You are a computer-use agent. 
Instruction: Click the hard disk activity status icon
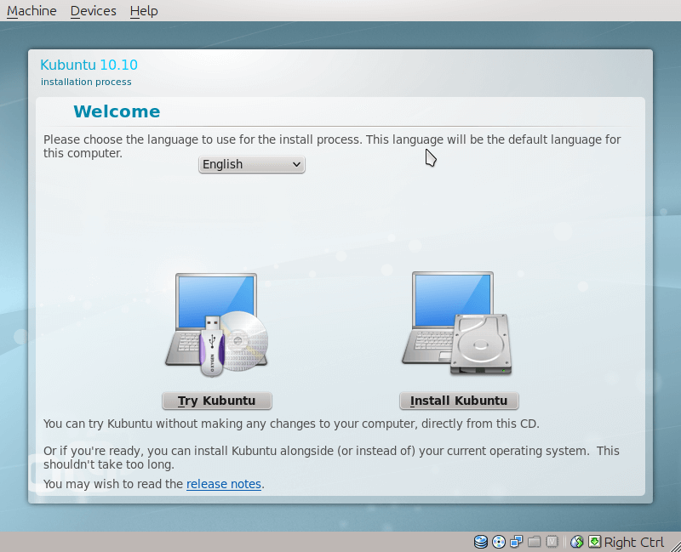[x=481, y=542]
